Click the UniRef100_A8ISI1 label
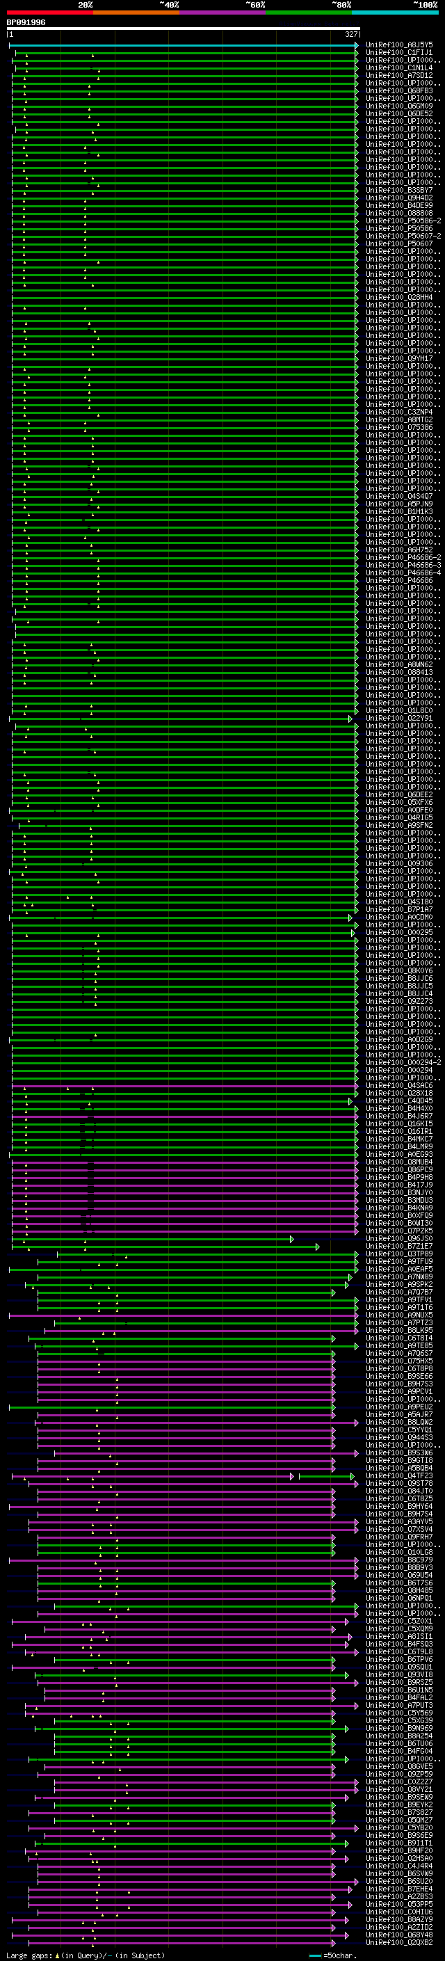The image size is (445, 1961). click(x=399, y=1636)
